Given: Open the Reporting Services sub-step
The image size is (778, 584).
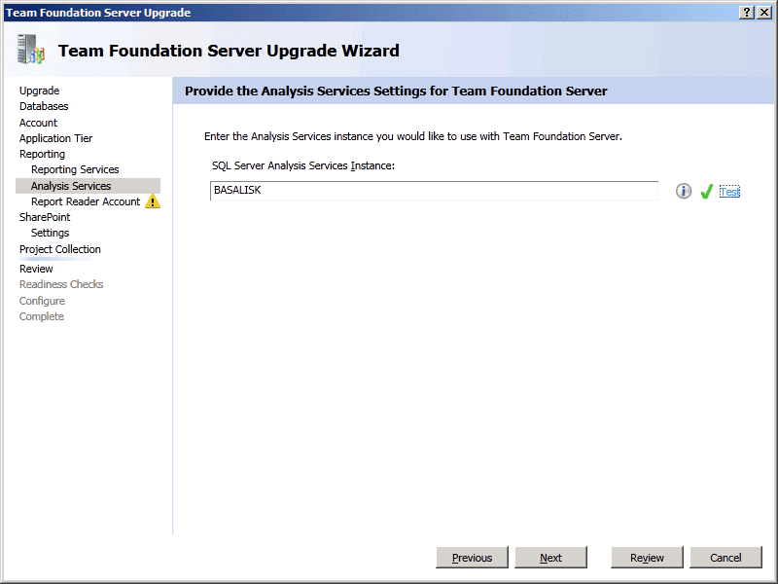Looking at the screenshot, I should click(x=75, y=169).
